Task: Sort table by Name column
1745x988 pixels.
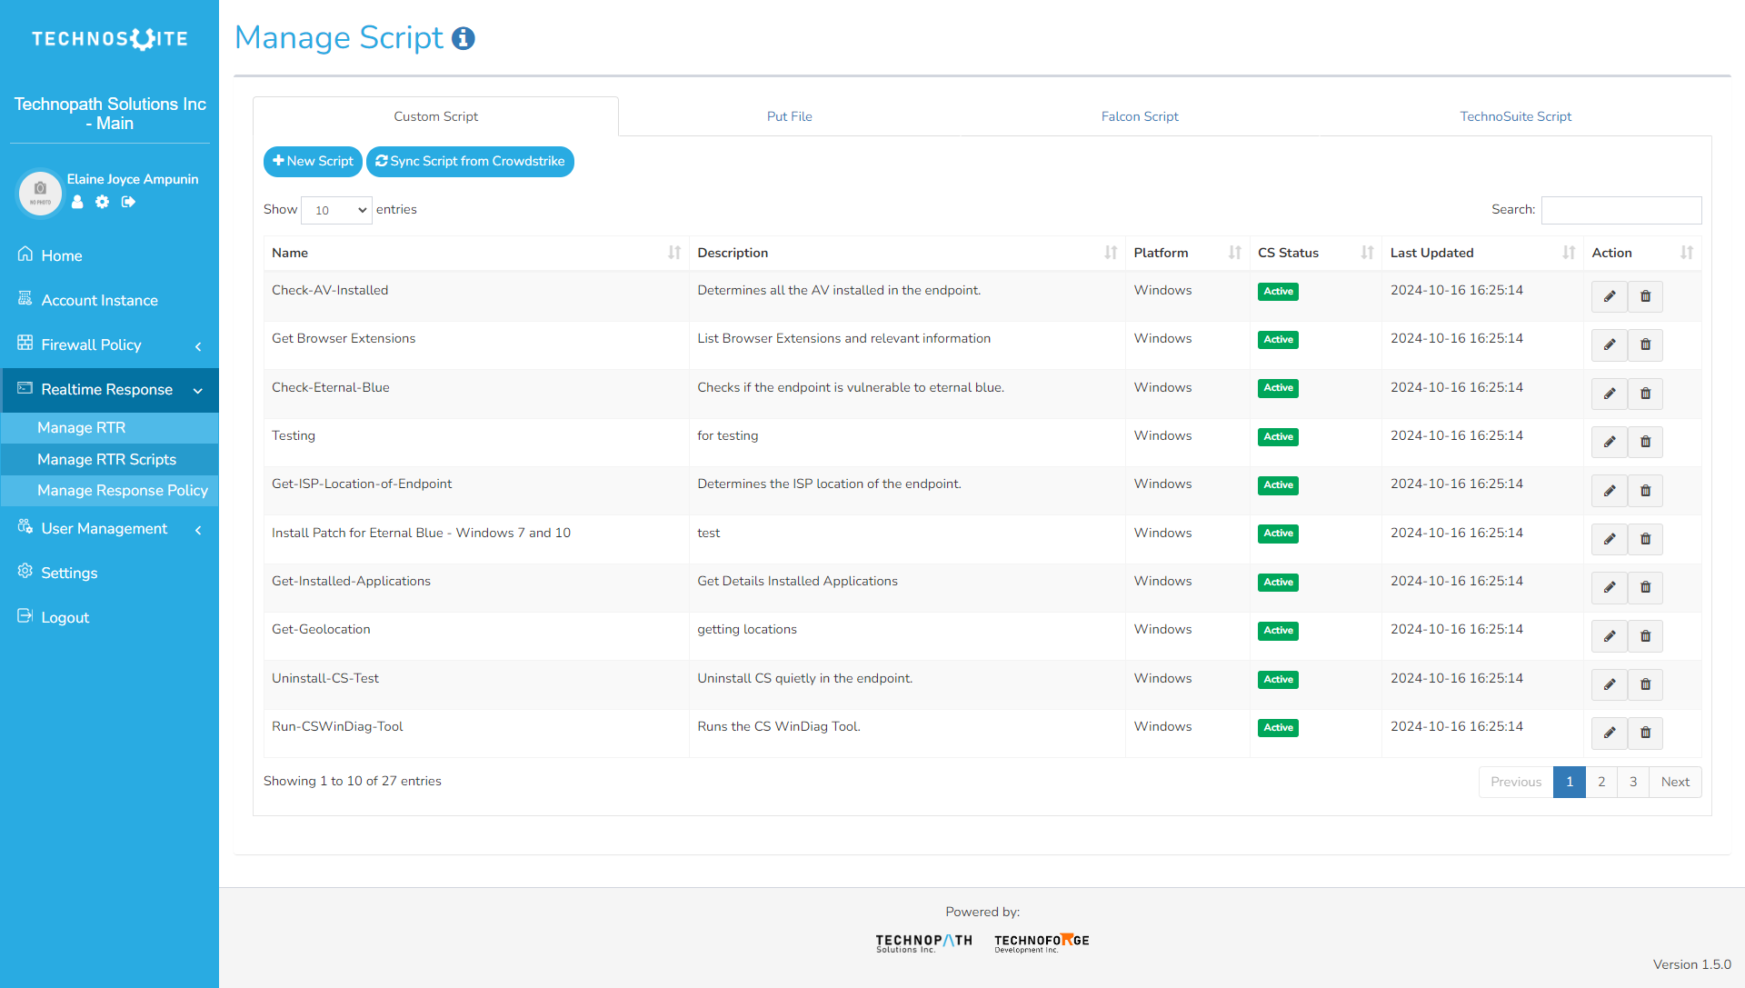Action: point(673,253)
